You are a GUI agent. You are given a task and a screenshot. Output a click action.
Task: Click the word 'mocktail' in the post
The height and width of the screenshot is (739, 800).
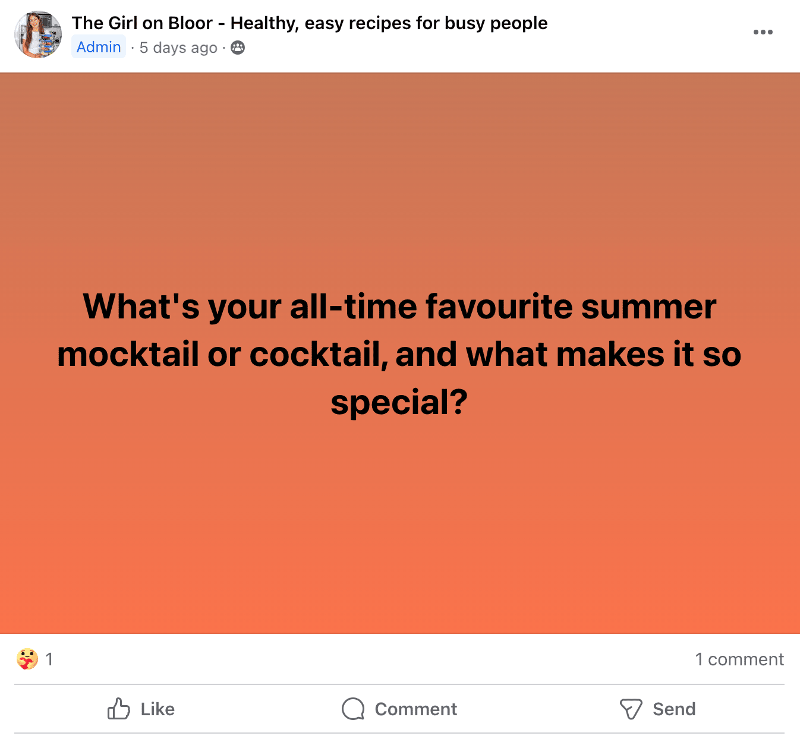click(128, 354)
